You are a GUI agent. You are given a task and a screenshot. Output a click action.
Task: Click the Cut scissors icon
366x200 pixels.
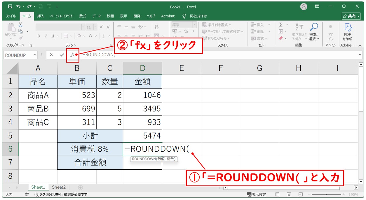(x=20, y=25)
